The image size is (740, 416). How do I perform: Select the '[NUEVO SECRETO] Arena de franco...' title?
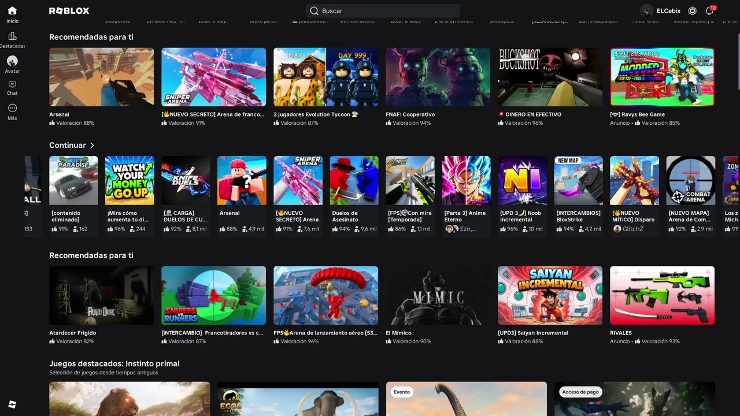(213, 114)
